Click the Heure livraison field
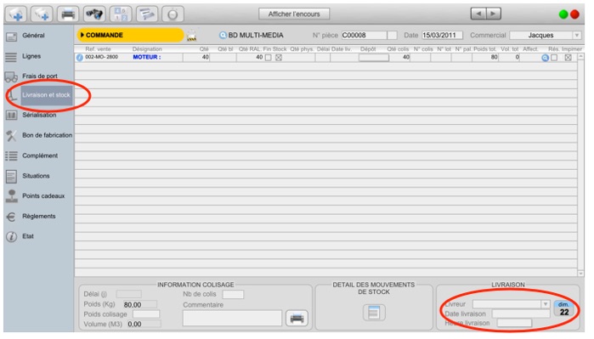Screen dimensions: 594x339 514,323
